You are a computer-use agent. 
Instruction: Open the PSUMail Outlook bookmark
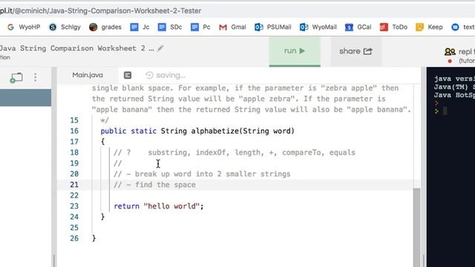[x=273, y=27]
